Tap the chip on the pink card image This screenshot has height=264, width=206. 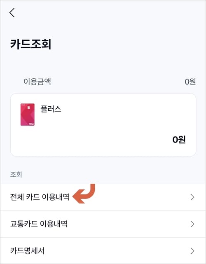pos(29,107)
